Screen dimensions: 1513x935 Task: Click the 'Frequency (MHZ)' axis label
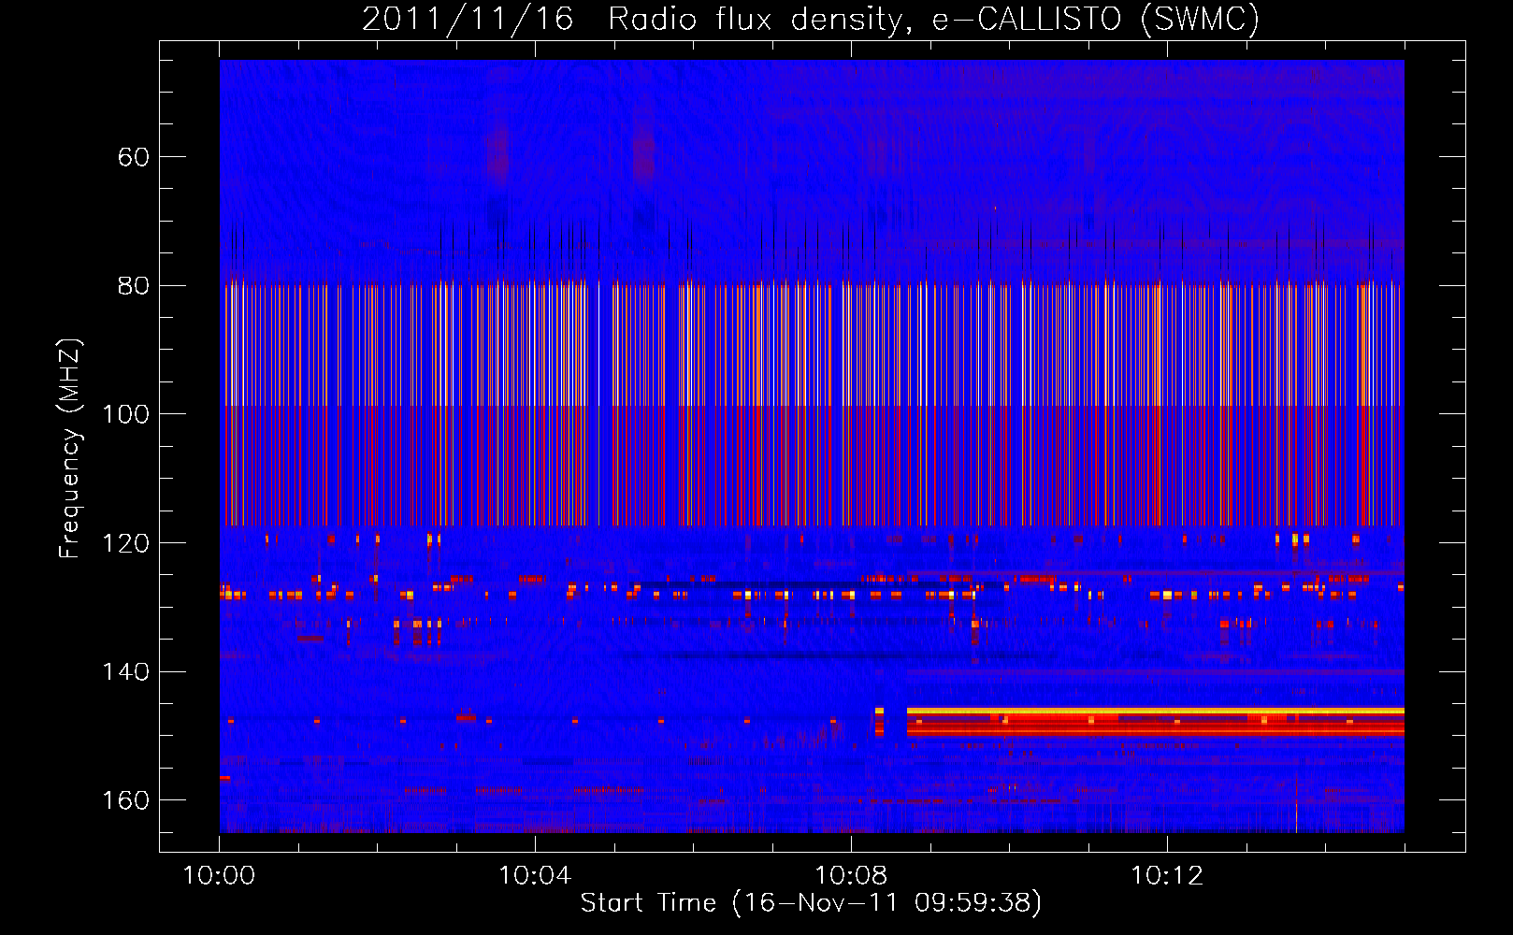(x=70, y=448)
